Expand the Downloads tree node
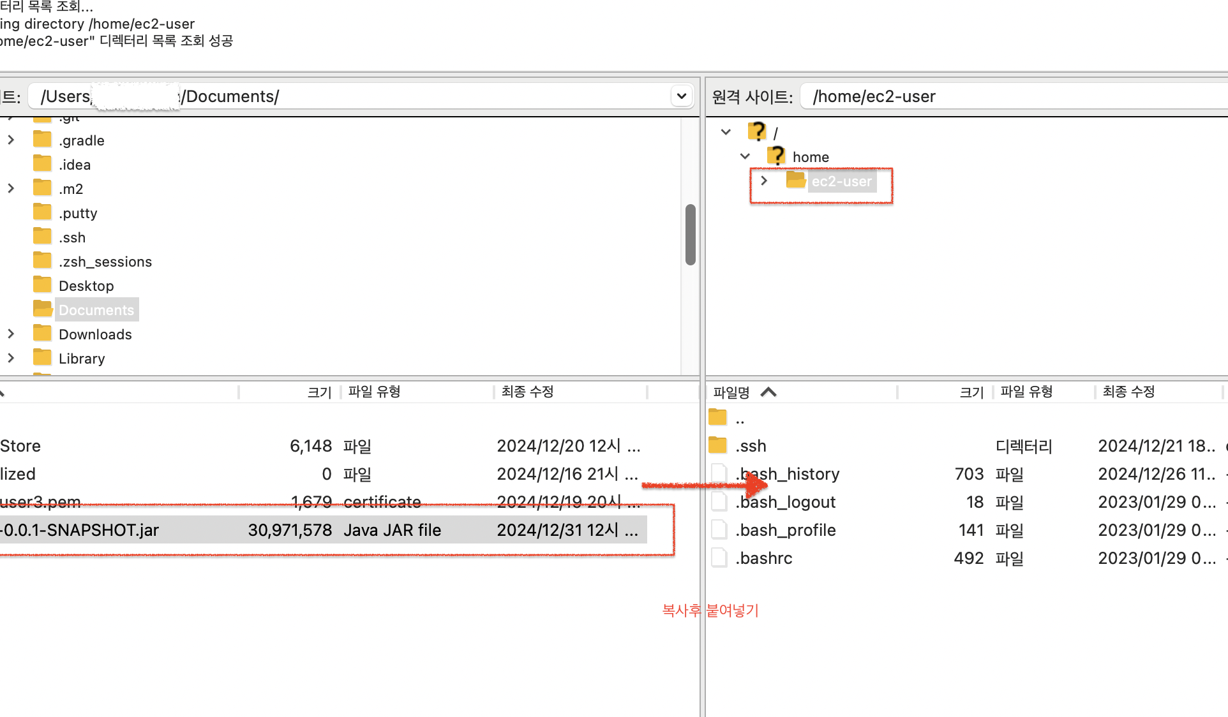 [11, 334]
